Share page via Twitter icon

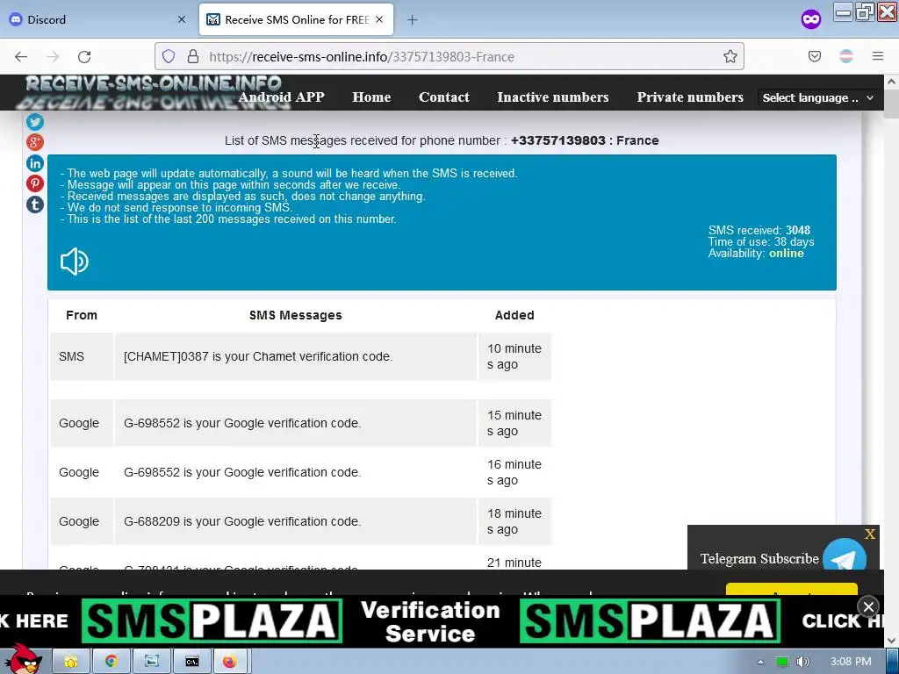[35, 121]
